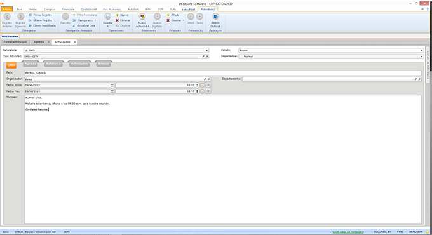Close the Agenda document tab
432x235 pixels.
click(49, 42)
